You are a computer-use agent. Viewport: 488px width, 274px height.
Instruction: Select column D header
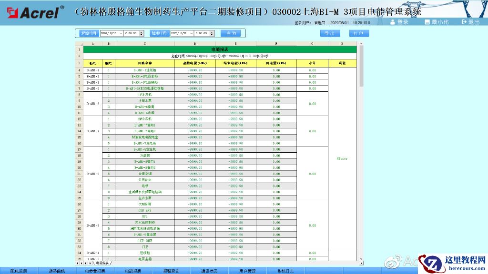[195, 44]
